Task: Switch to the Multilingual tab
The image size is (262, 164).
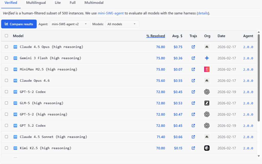Action: point(36,3)
